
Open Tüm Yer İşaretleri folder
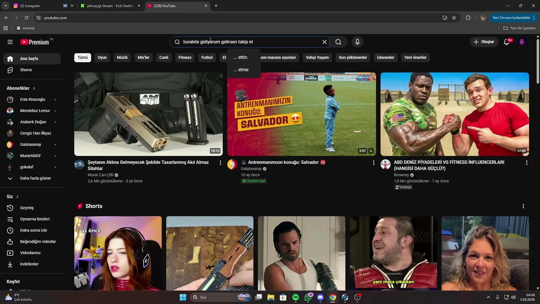point(520,28)
